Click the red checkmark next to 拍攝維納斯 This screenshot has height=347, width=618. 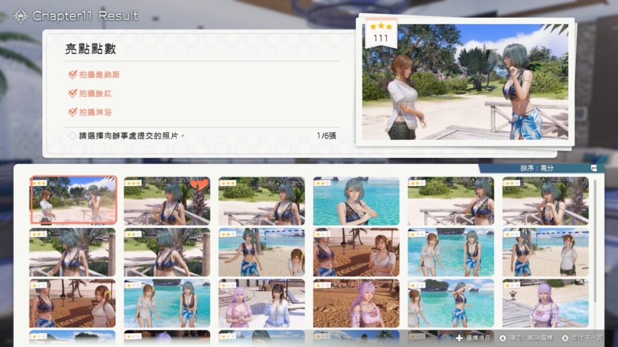[72, 74]
